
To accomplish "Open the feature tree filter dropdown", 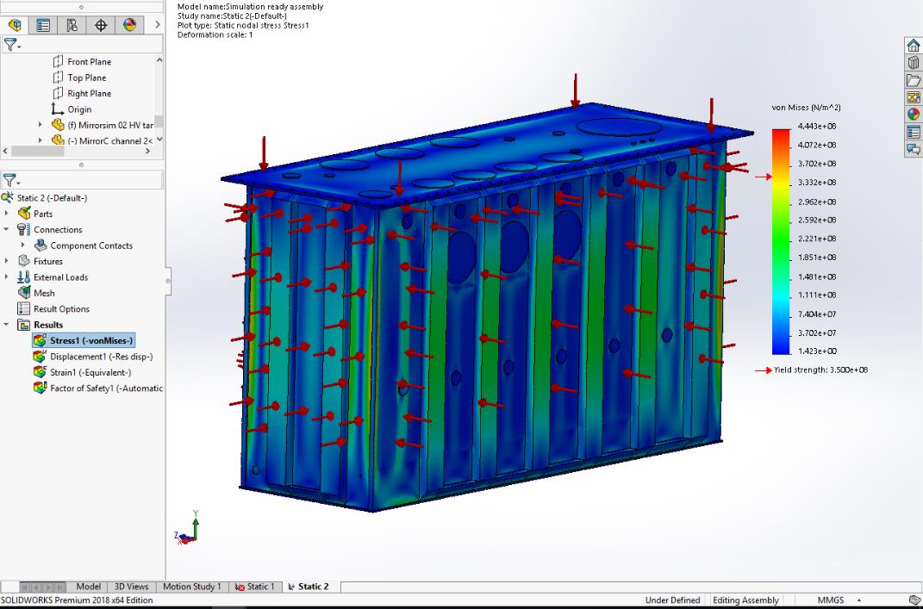I will point(10,46).
